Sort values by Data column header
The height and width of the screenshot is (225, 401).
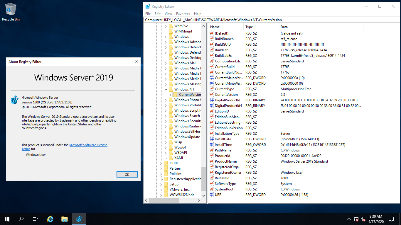pos(321,27)
